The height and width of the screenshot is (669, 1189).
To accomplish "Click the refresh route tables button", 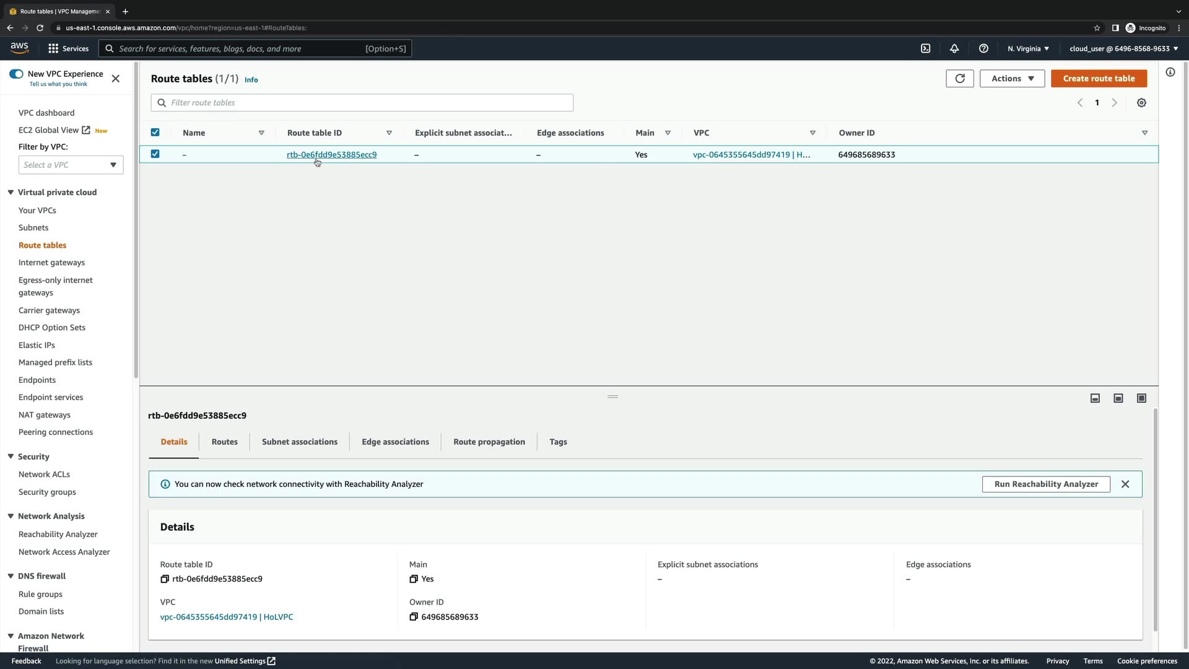I will point(960,79).
